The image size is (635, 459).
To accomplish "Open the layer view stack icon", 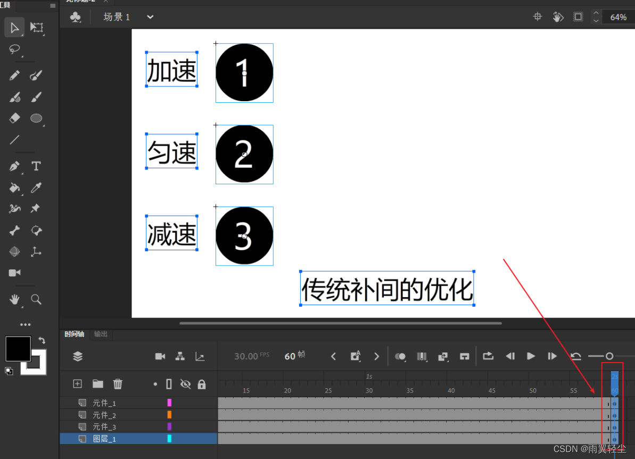I will pos(78,357).
